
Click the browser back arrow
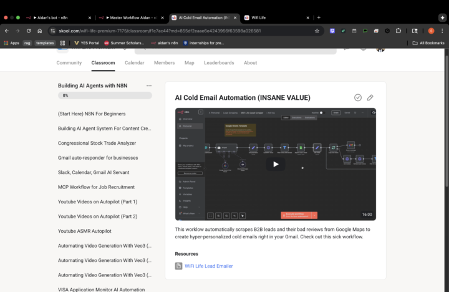7,31
